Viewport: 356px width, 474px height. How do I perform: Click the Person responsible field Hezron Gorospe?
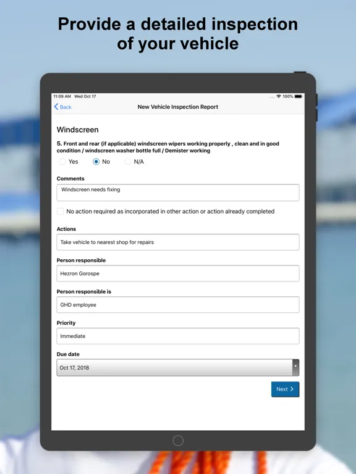(178, 273)
